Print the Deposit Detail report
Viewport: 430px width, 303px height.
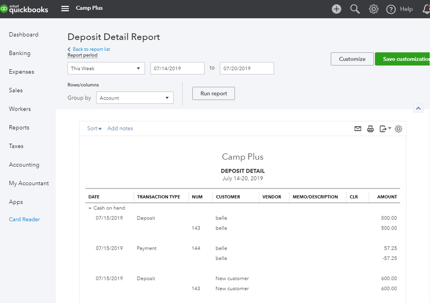[370, 129]
